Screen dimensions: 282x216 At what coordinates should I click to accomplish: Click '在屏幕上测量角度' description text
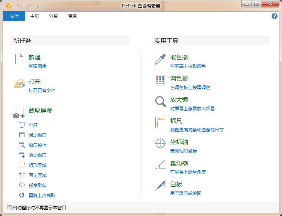pyautogui.click(x=188, y=172)
